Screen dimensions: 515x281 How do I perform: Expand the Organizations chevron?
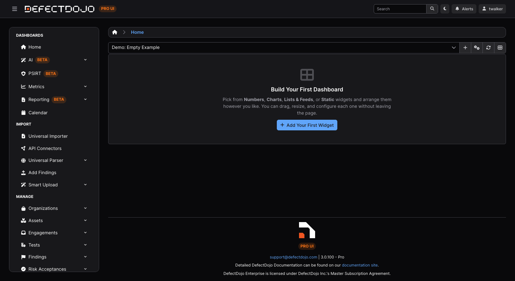(85, 208)
